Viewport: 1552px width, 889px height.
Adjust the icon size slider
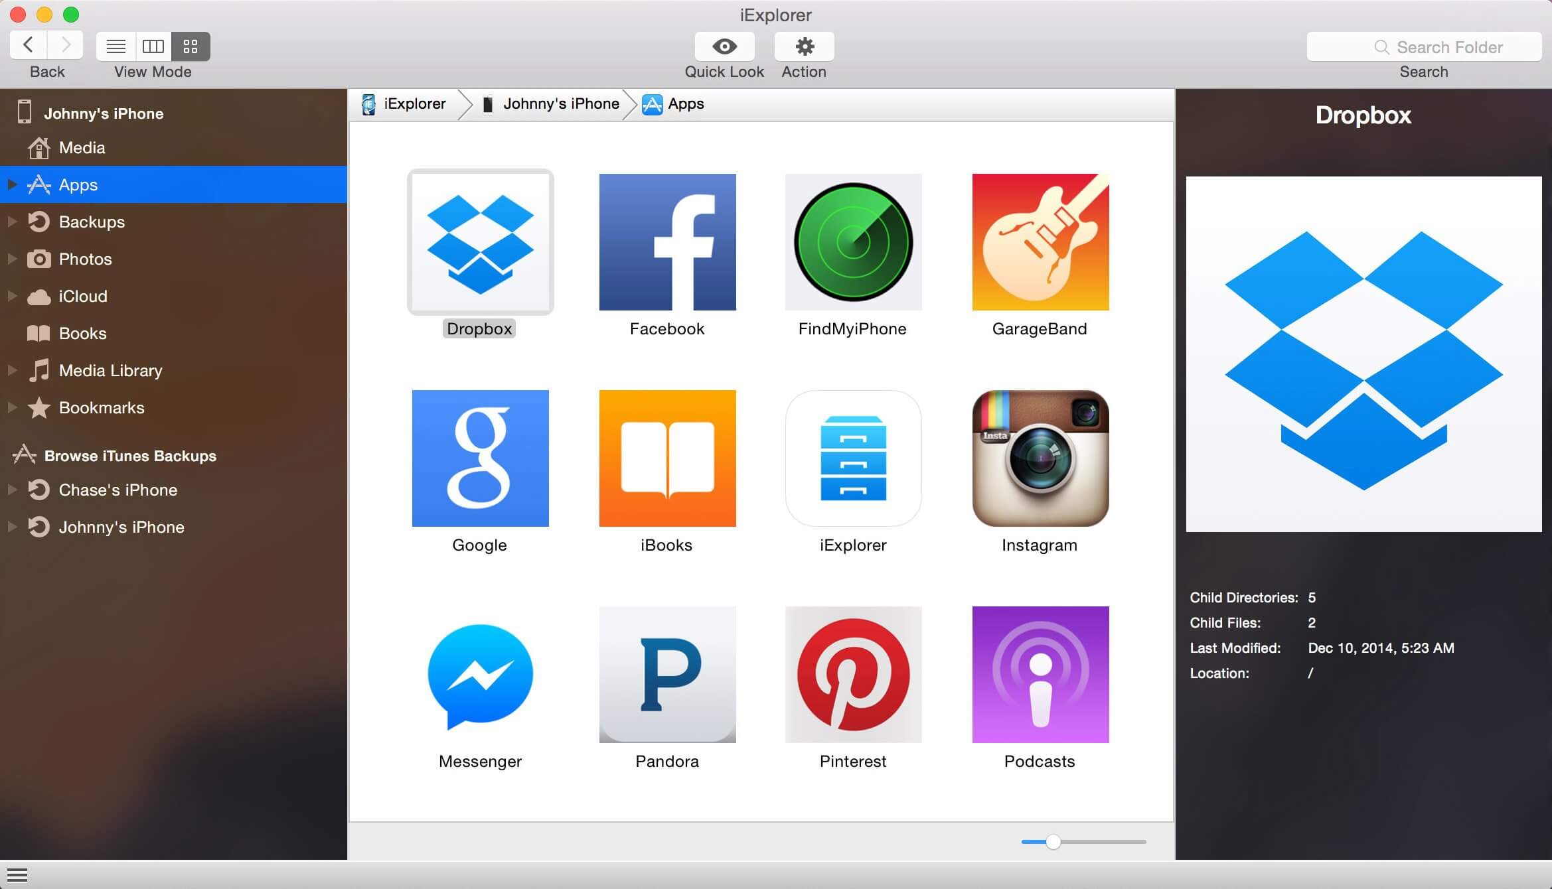pos(1052,841)
